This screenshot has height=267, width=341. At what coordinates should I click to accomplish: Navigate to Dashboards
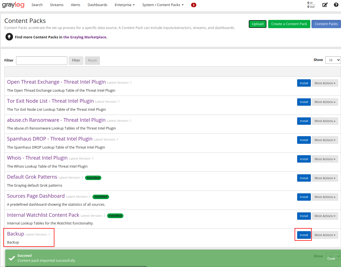(x=97, y=5)
